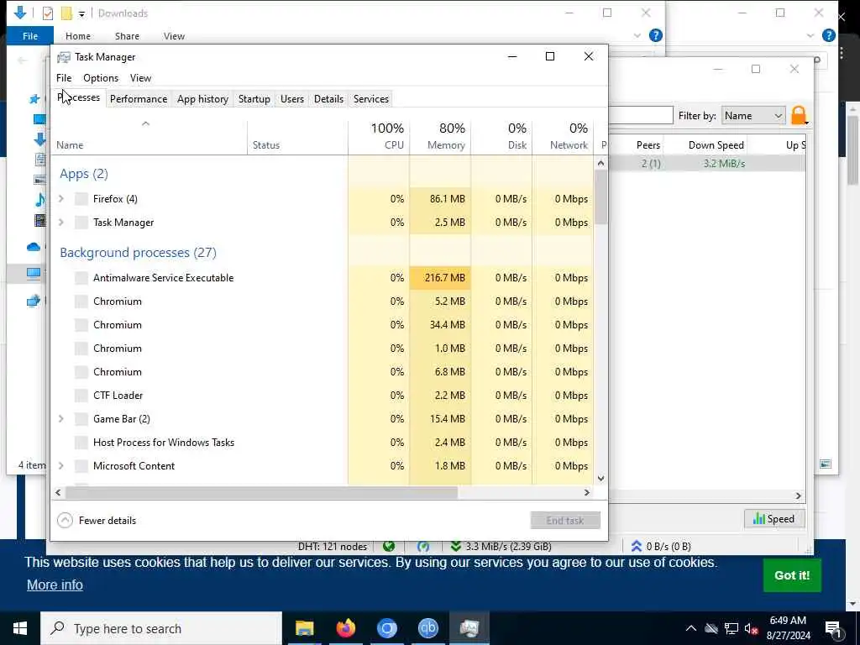This screenshot has height=645, width=860.
Task: Click DHT: 121 nodes status text
Action: 333,547
